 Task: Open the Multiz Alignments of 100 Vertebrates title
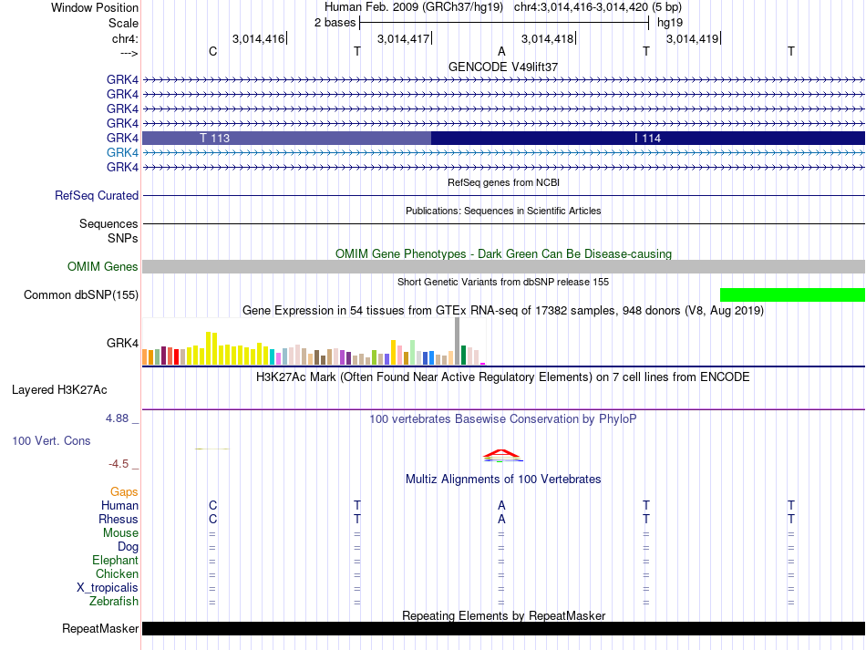pos(503,479)
